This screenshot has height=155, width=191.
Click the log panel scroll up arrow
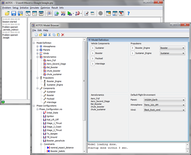(187, 145)
